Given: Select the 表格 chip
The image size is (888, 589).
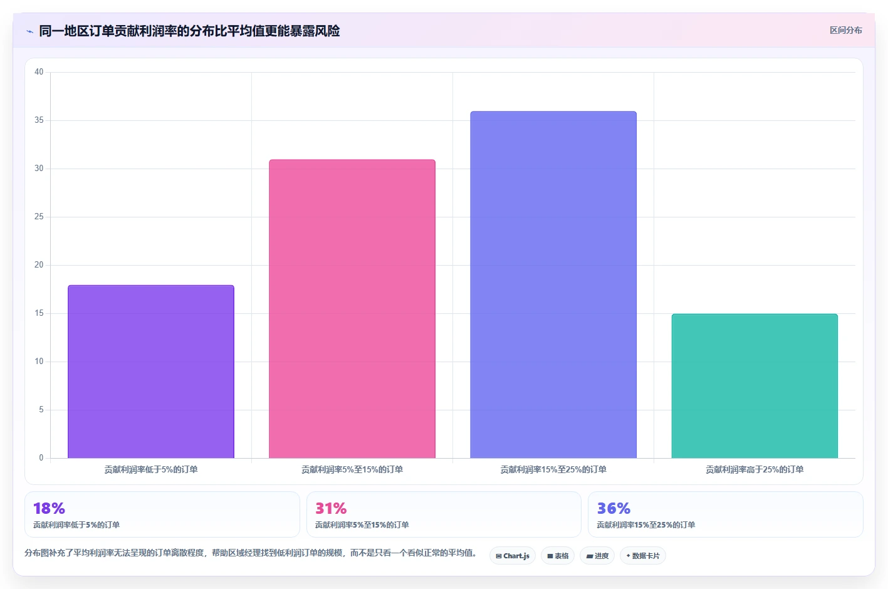Looking at the screenshot, I should click(x=558, y=556).
